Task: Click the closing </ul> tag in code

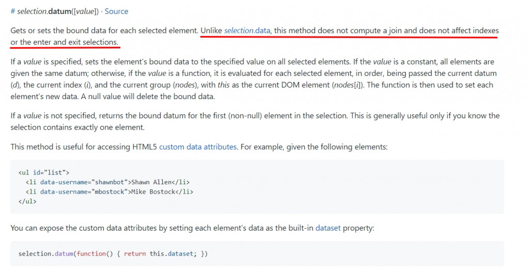Action: tap(27, 201)
